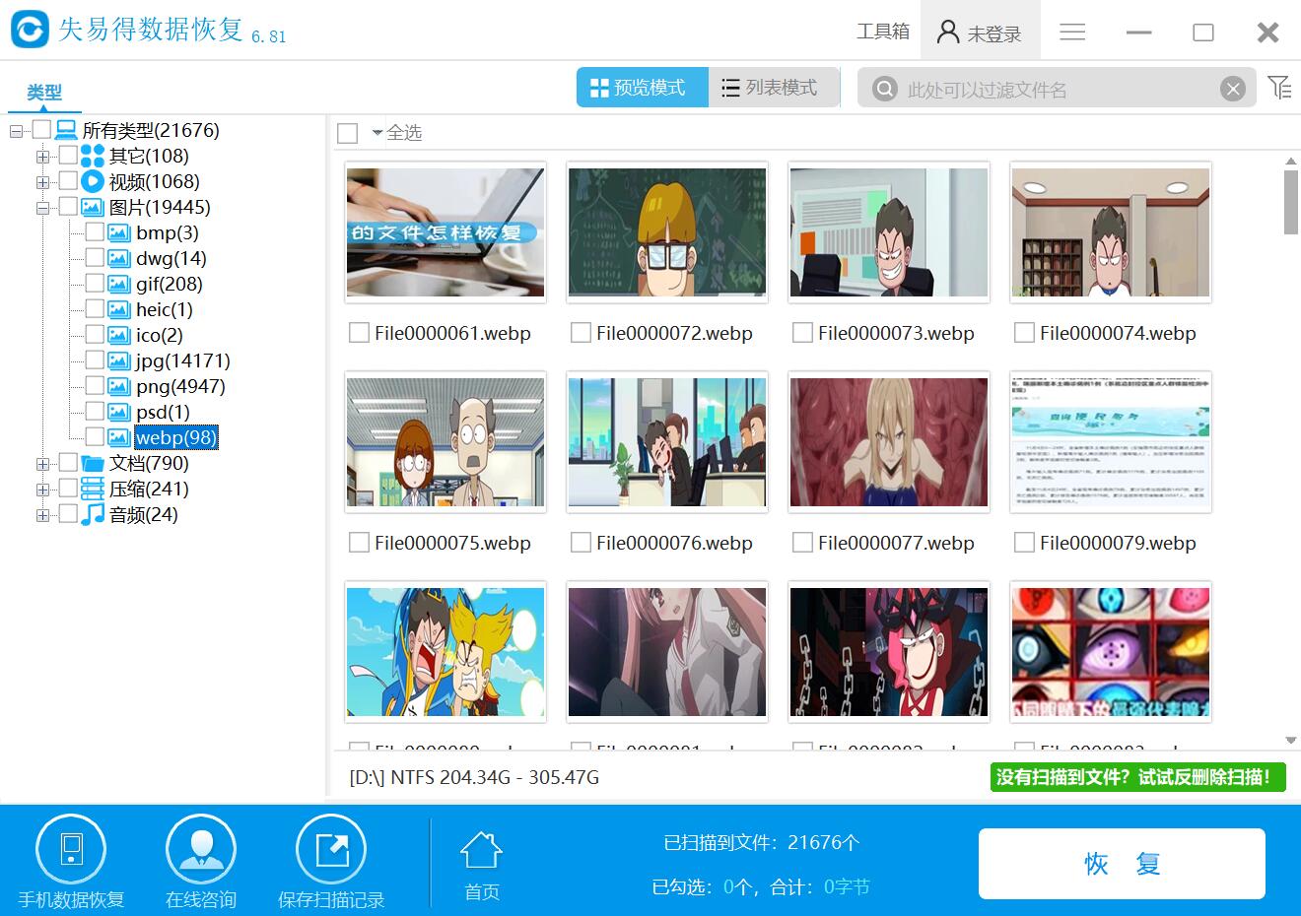The image size is (1301, 916).
Task: Tick the File0000075.webp checkbox
Action: coord(359,543)
